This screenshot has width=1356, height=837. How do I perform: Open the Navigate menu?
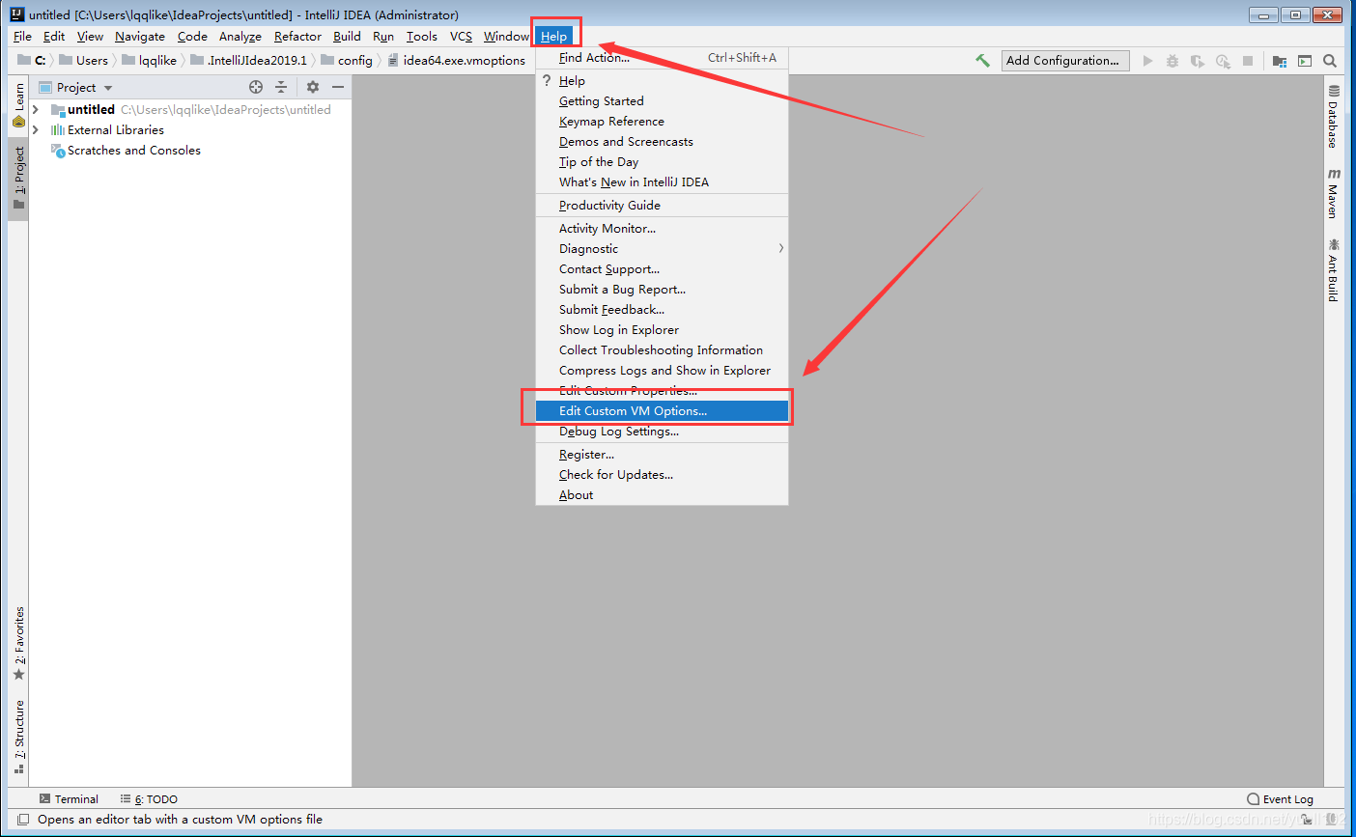tap(140, 37)
